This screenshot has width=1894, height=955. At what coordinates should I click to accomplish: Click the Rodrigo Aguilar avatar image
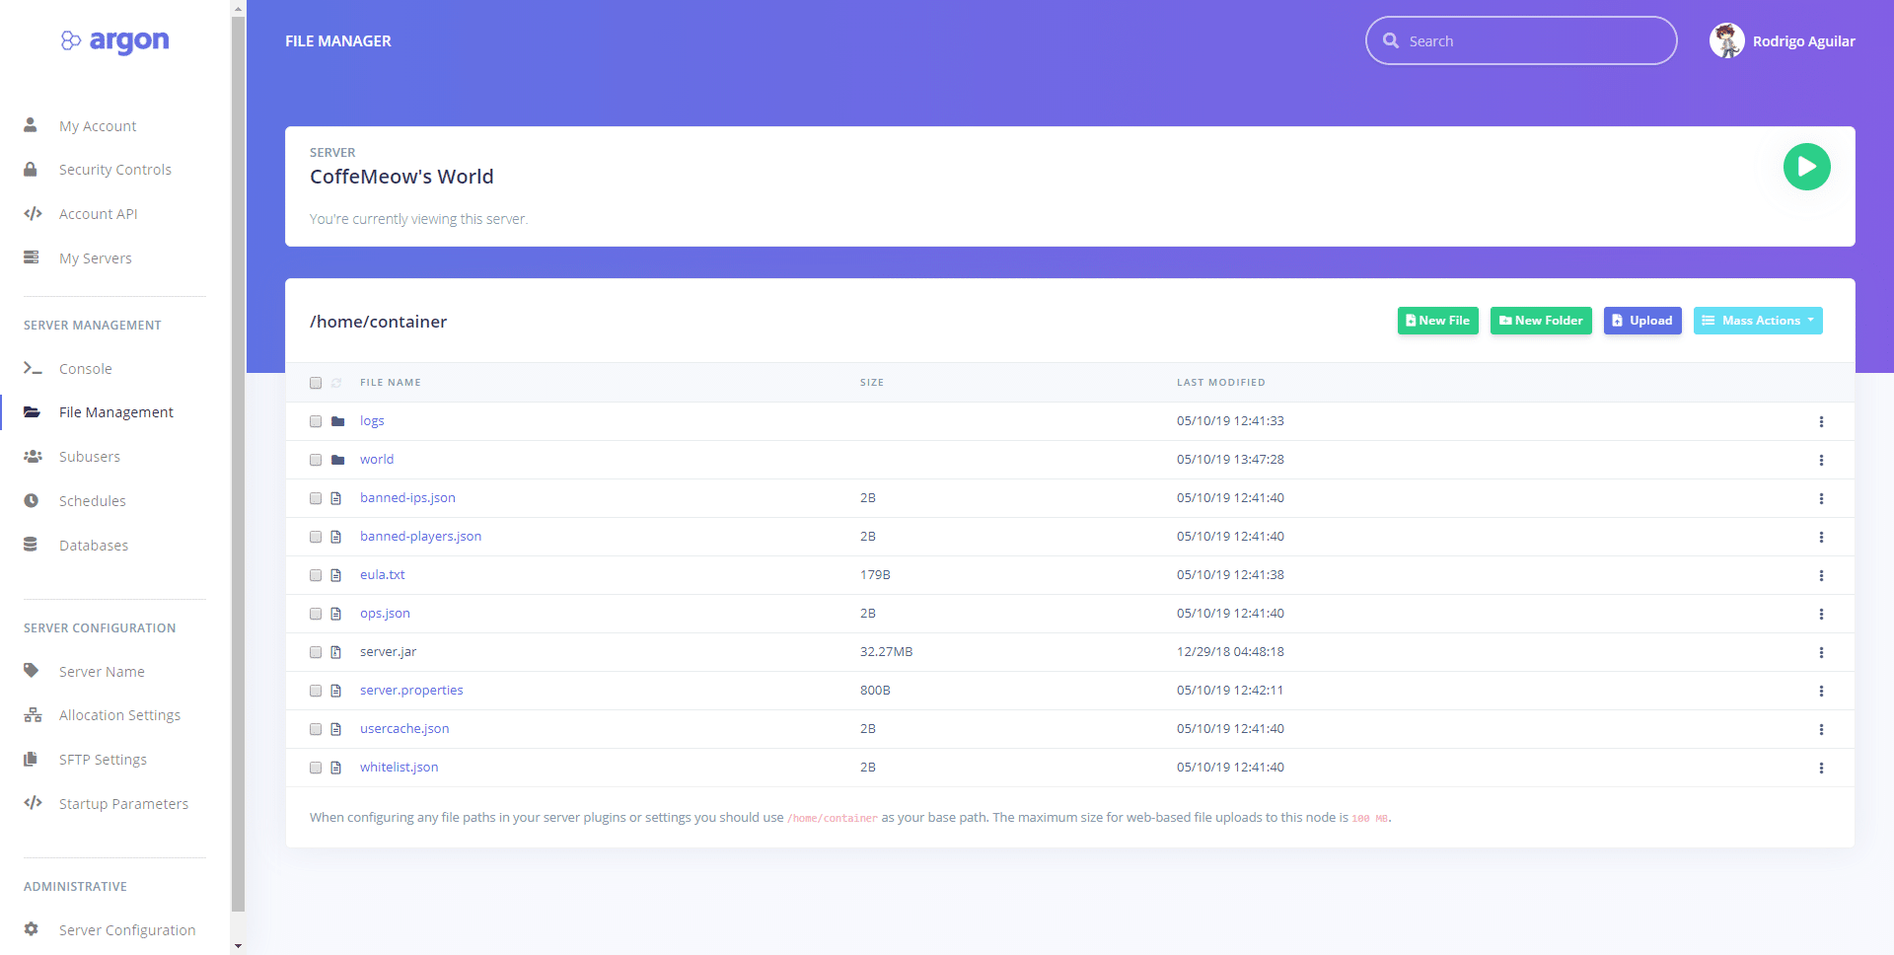coord(1726,41)
